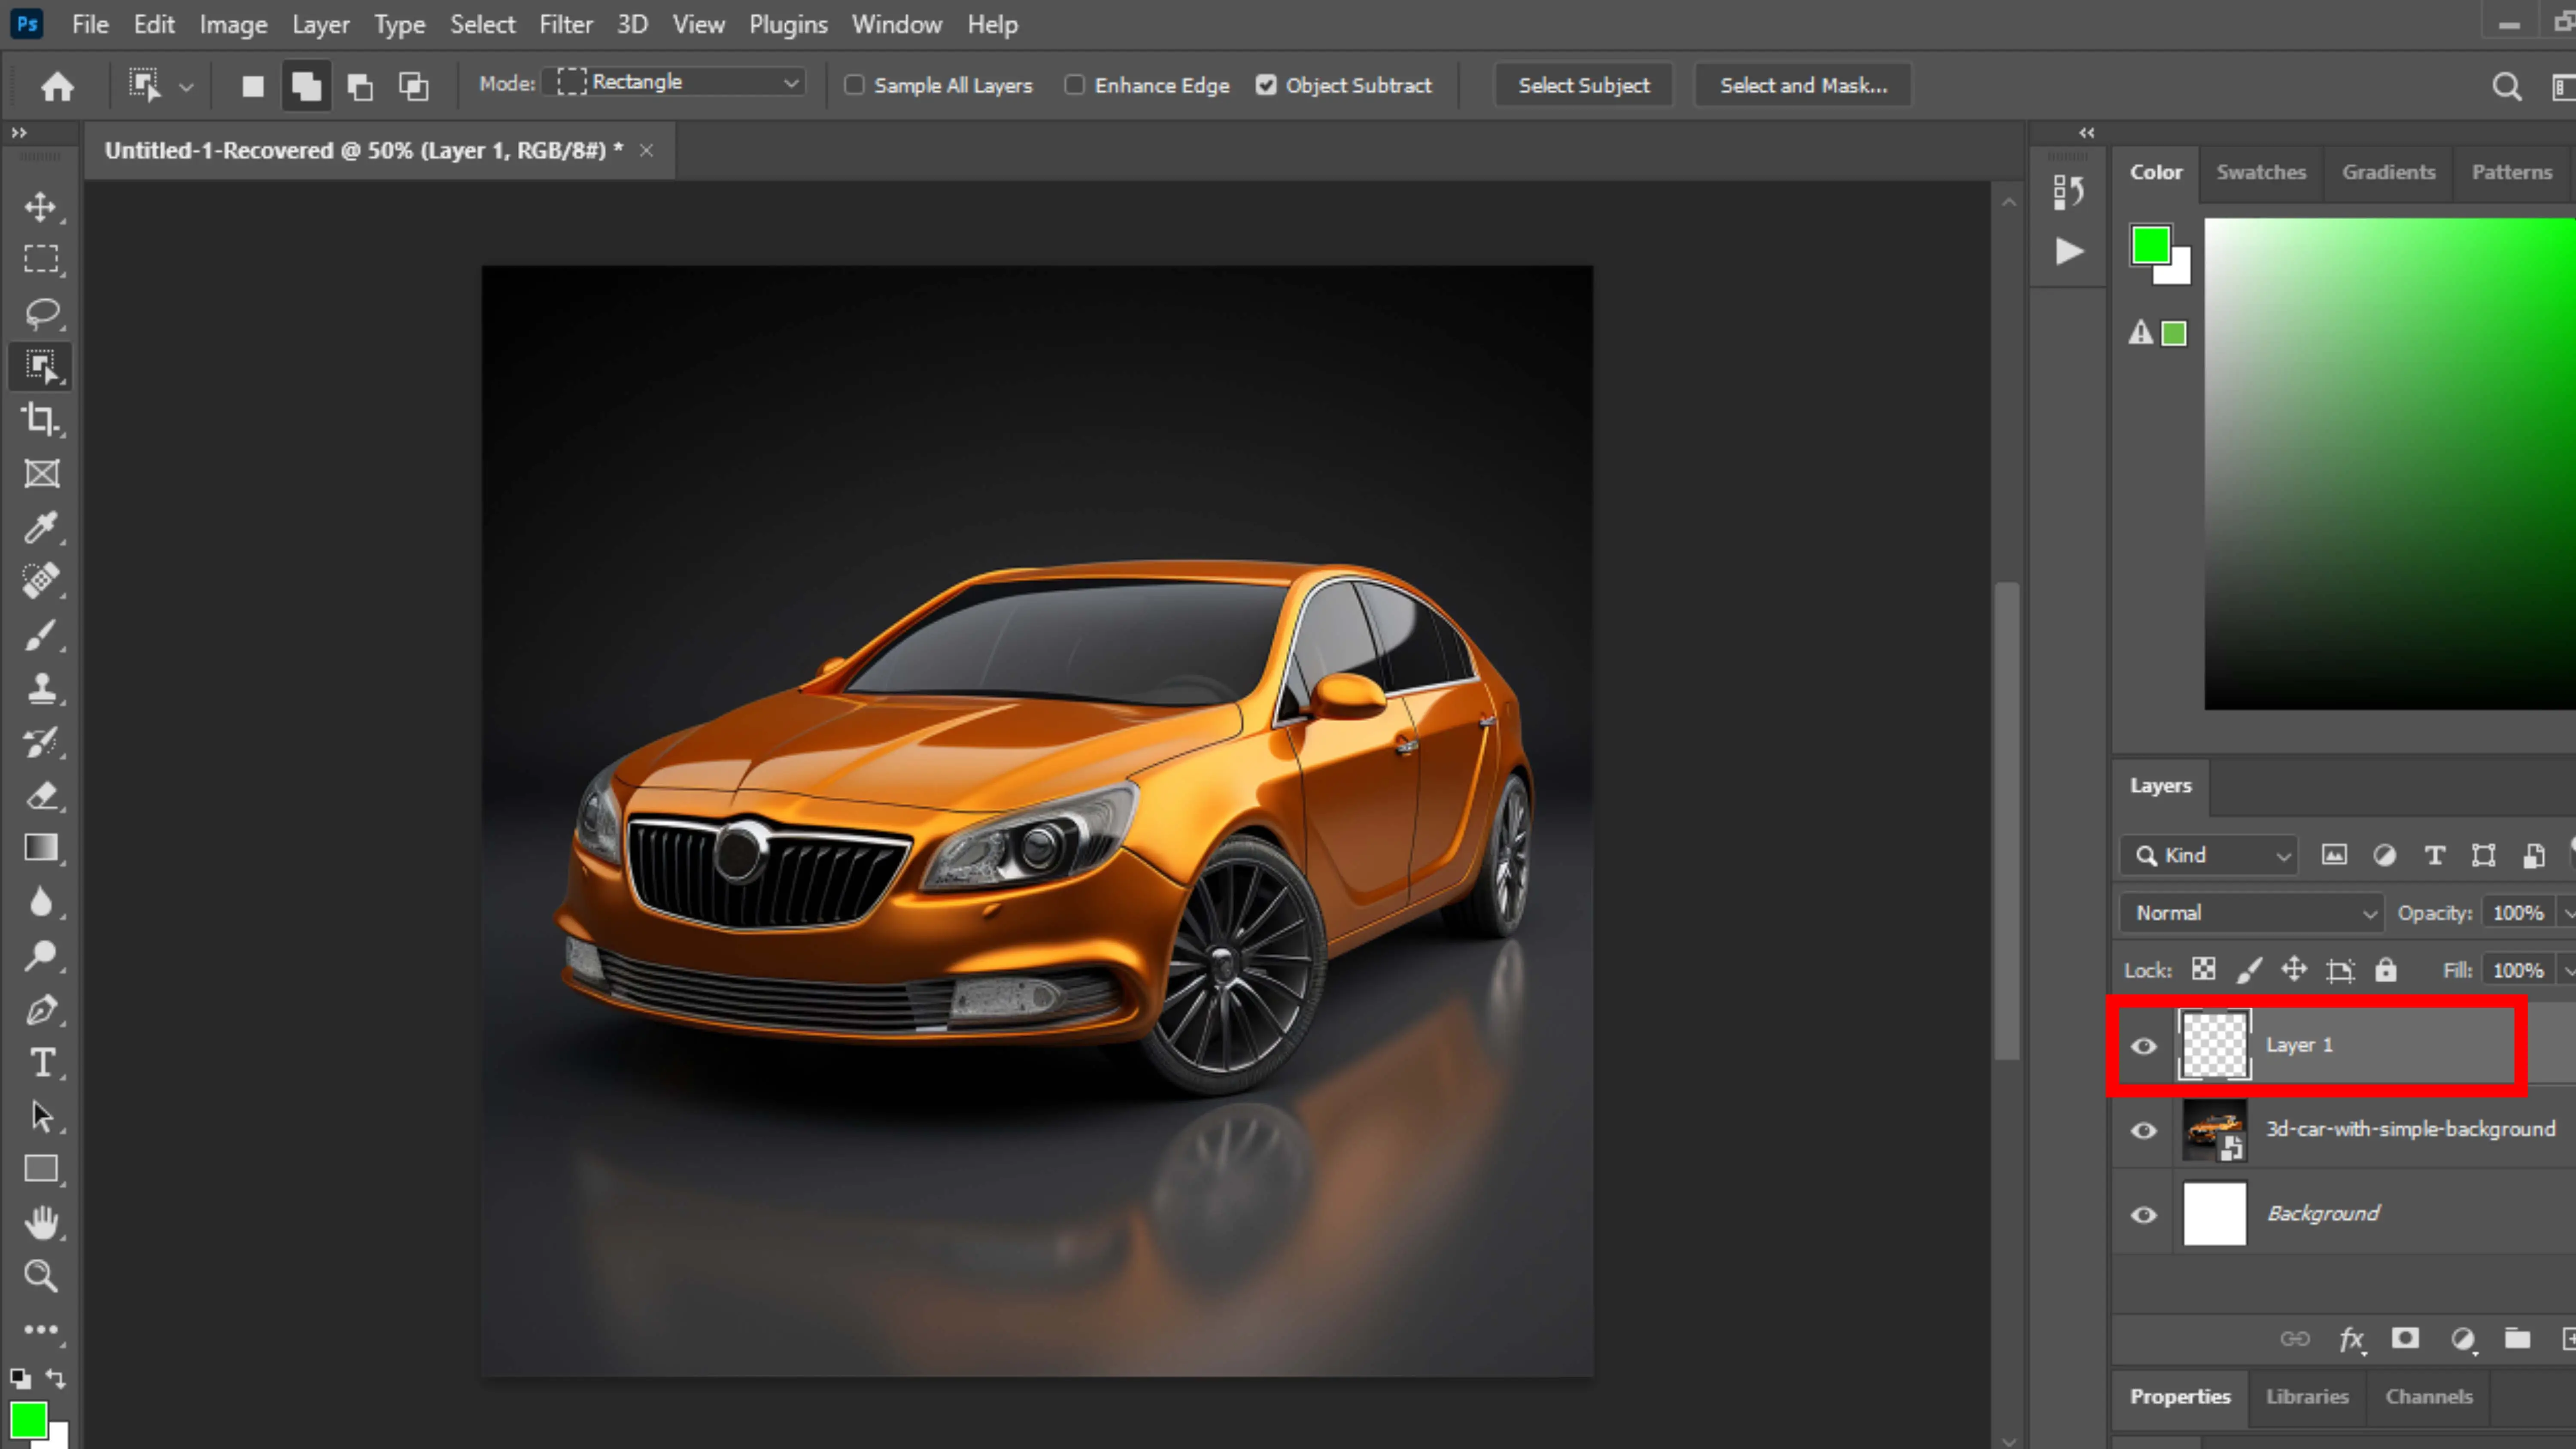
Task: Select the Pen tool
Action: [41, 1010]
